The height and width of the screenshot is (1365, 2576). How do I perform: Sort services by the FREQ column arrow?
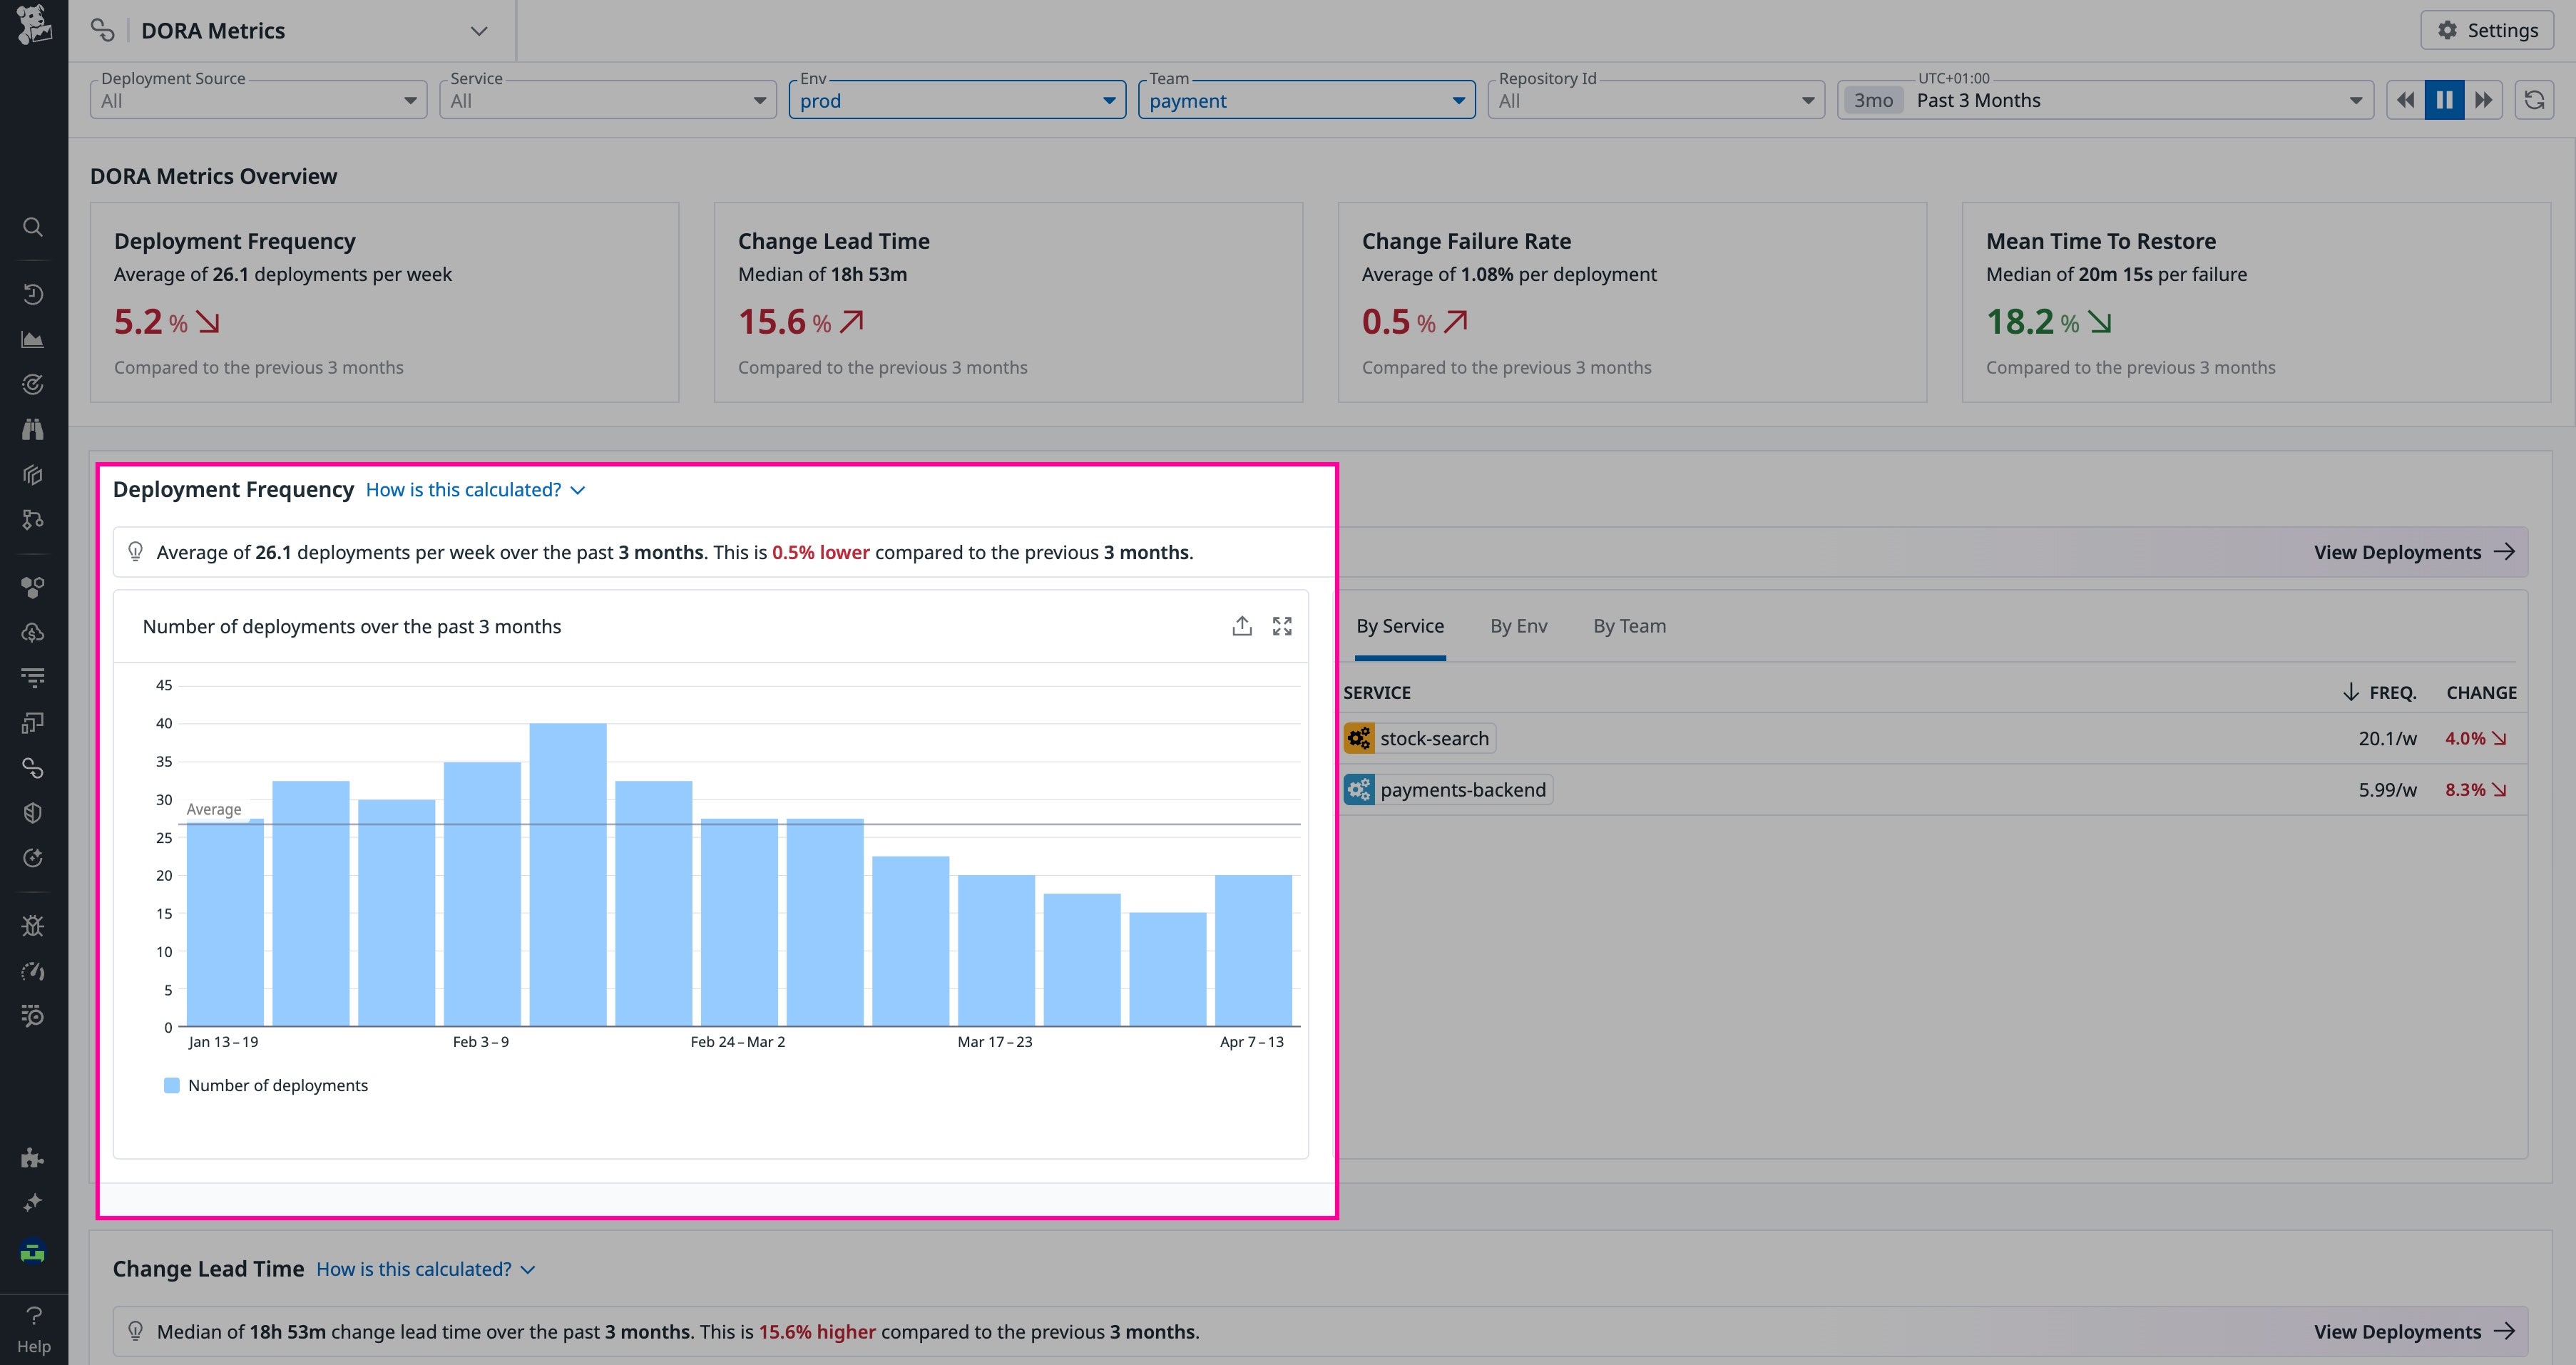click(x=2350, y=692)
